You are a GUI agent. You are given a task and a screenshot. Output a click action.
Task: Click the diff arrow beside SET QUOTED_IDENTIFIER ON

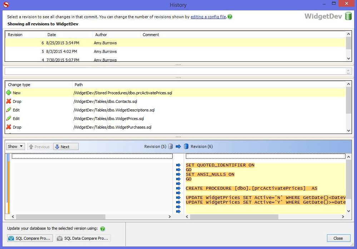178,165
